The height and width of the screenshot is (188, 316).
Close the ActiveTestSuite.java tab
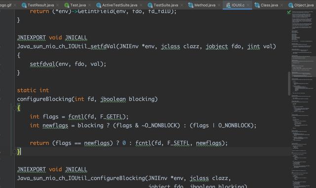point(141,5)
